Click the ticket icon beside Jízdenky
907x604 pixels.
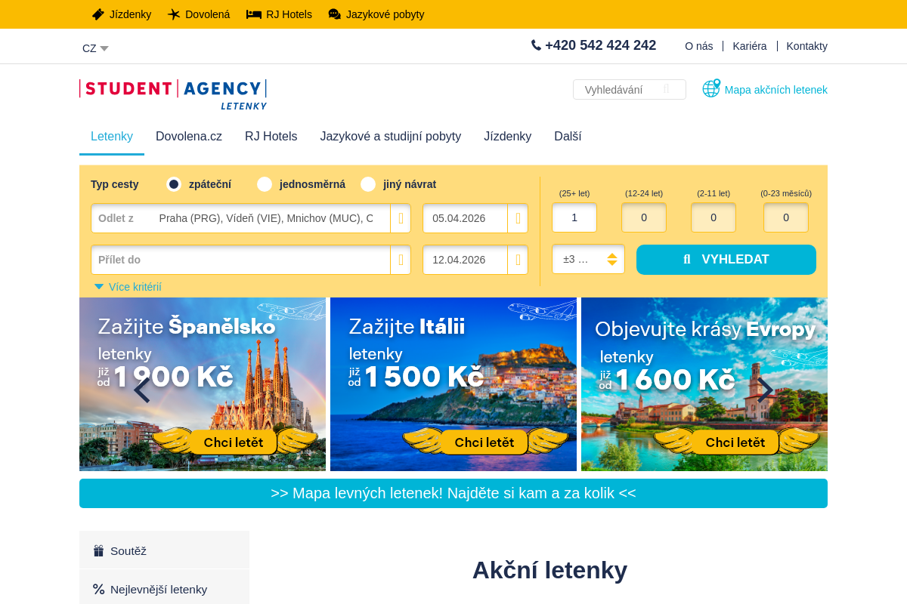[x=98, y=14]
